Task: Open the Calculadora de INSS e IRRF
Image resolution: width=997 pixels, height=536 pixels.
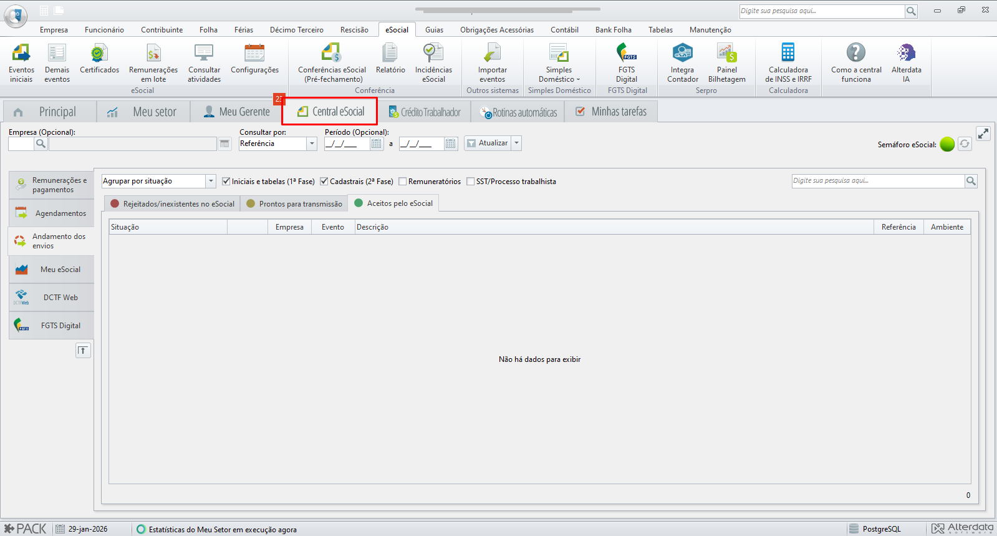Action: [x=788, y=62]
